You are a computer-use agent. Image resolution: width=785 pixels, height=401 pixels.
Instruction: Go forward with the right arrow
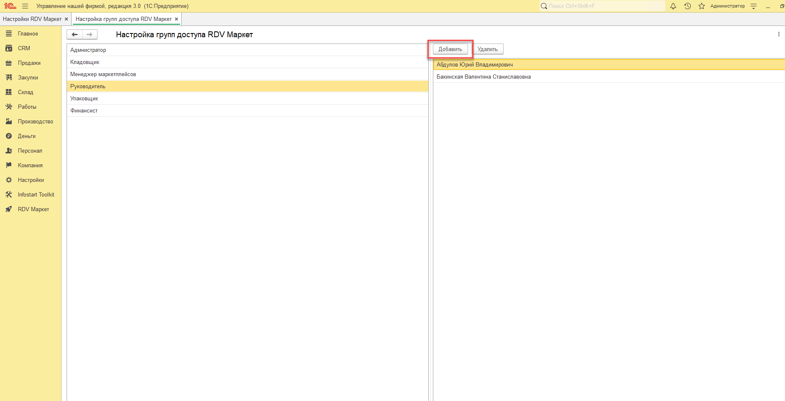pos(90,34)
